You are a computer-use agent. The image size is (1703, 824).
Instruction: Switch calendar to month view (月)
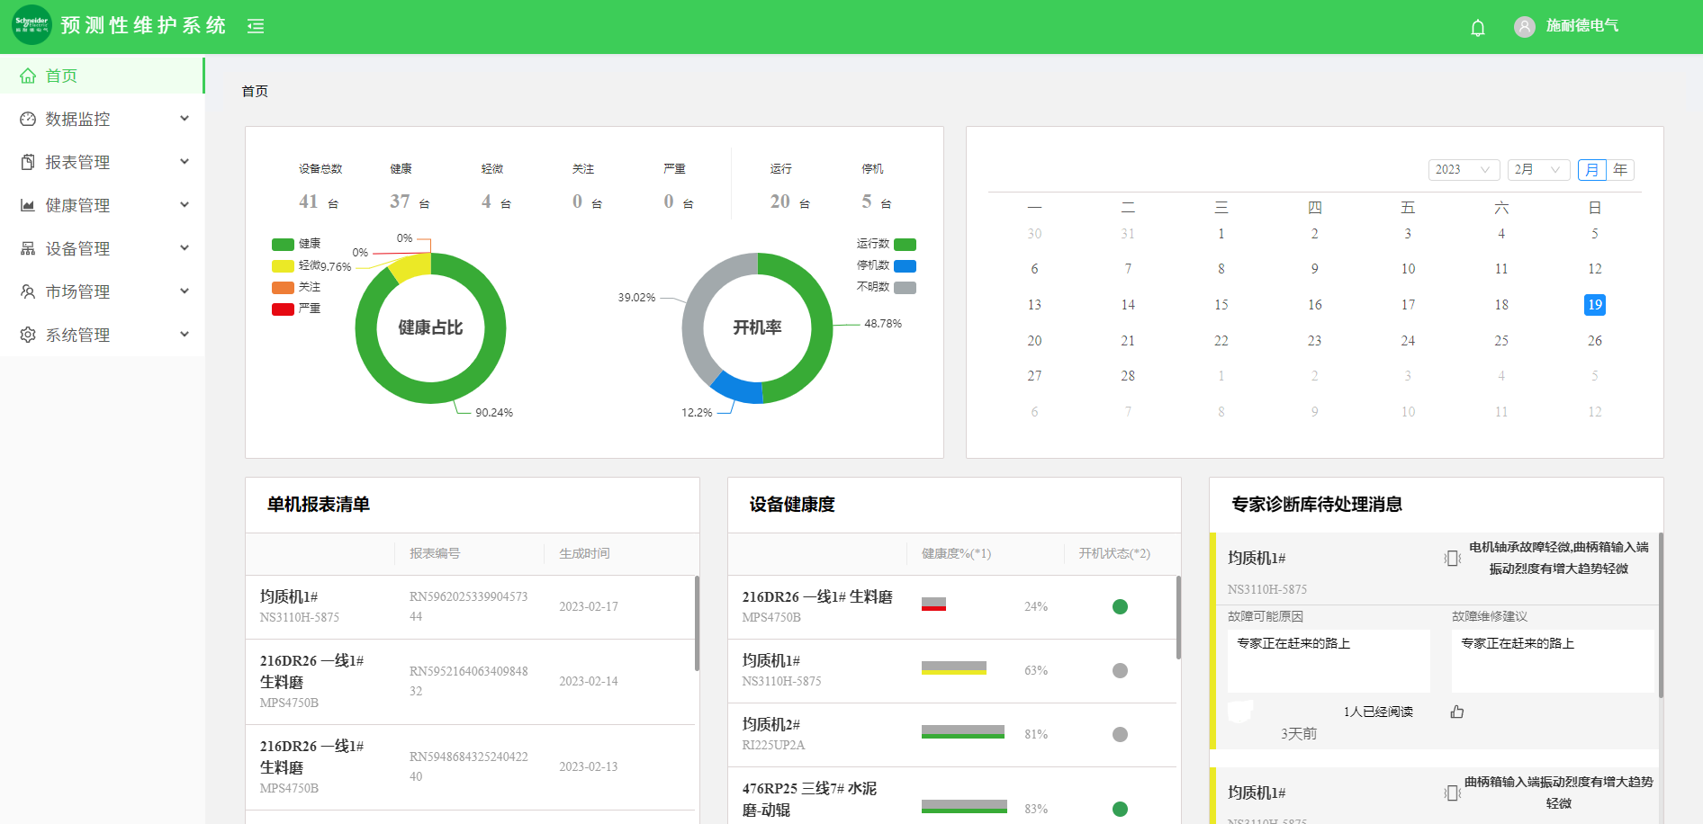tap(1591, 170)
